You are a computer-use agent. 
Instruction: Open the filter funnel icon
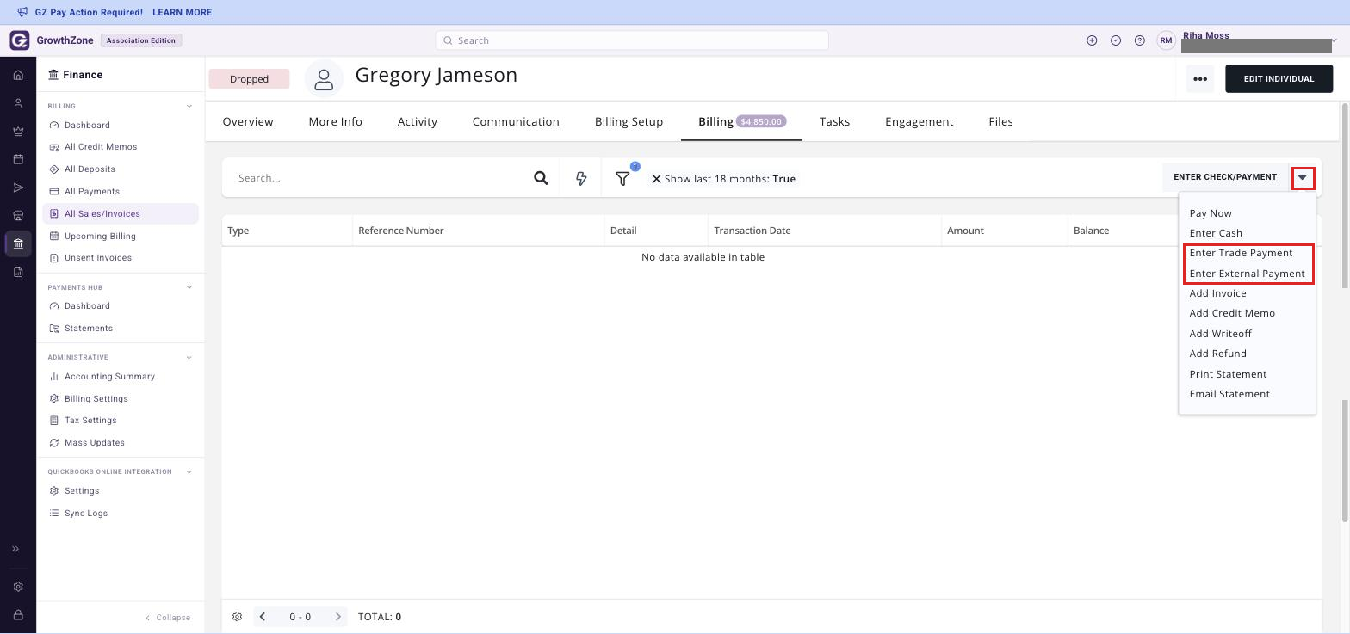622,178
